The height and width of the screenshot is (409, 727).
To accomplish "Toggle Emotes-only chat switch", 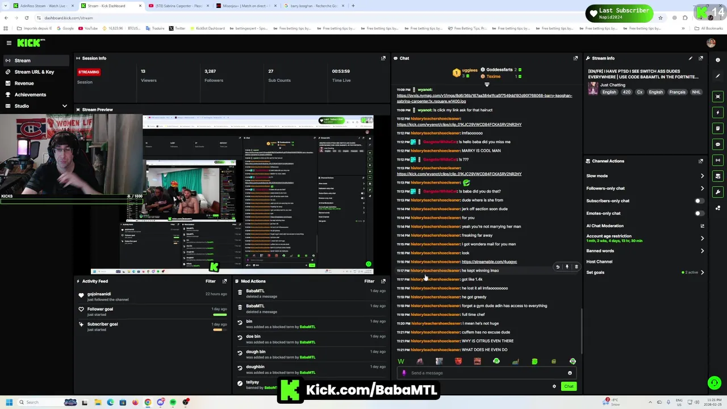I will [699, 213].
